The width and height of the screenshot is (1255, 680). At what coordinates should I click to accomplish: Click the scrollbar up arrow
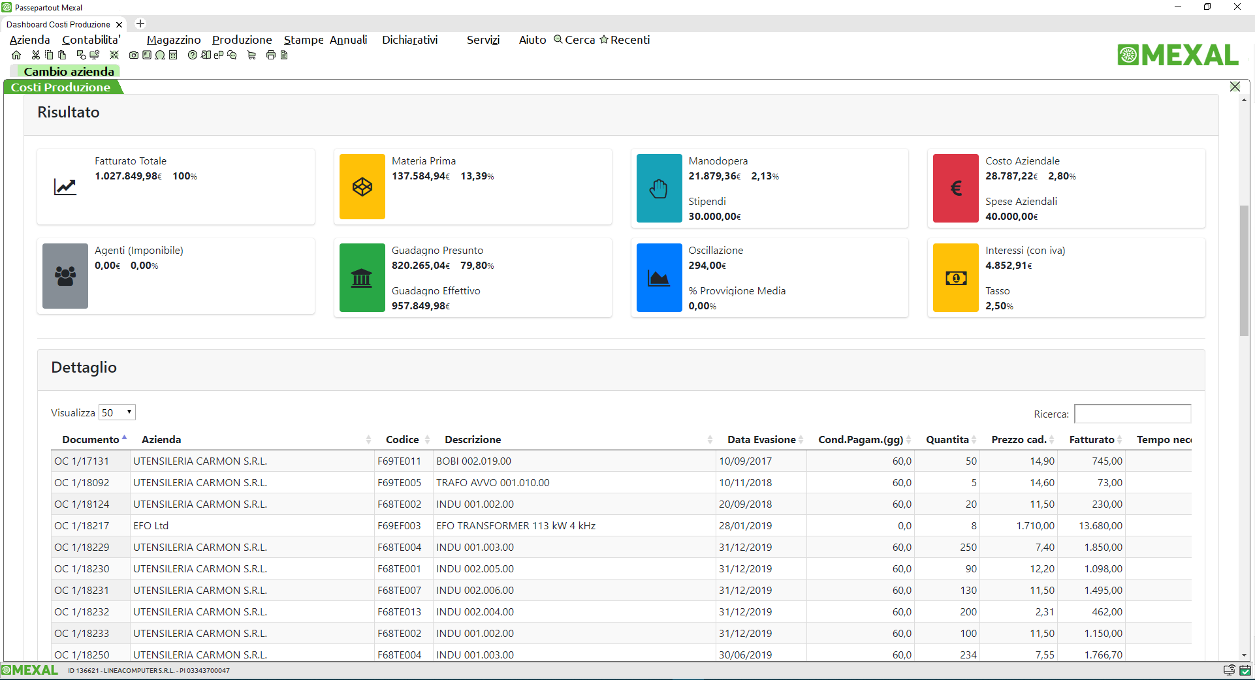(1244, 100)
